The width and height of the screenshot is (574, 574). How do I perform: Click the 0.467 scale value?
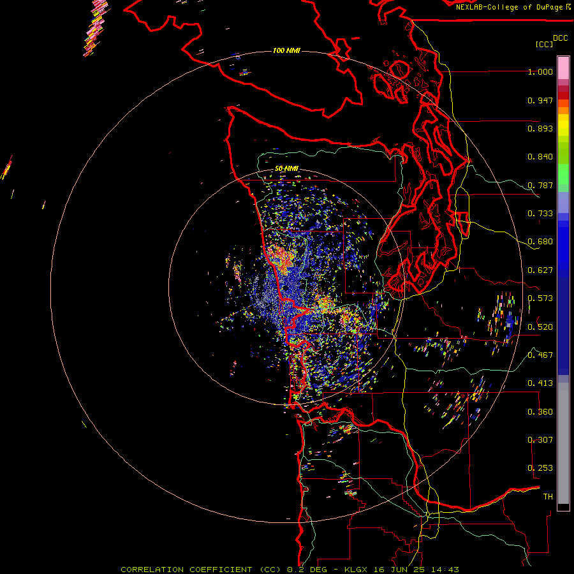click(540, 355)
